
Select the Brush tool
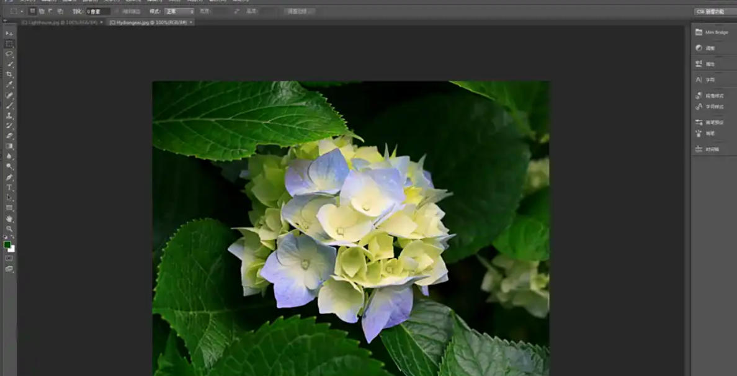pyautogui.click(x=7, y=104)
